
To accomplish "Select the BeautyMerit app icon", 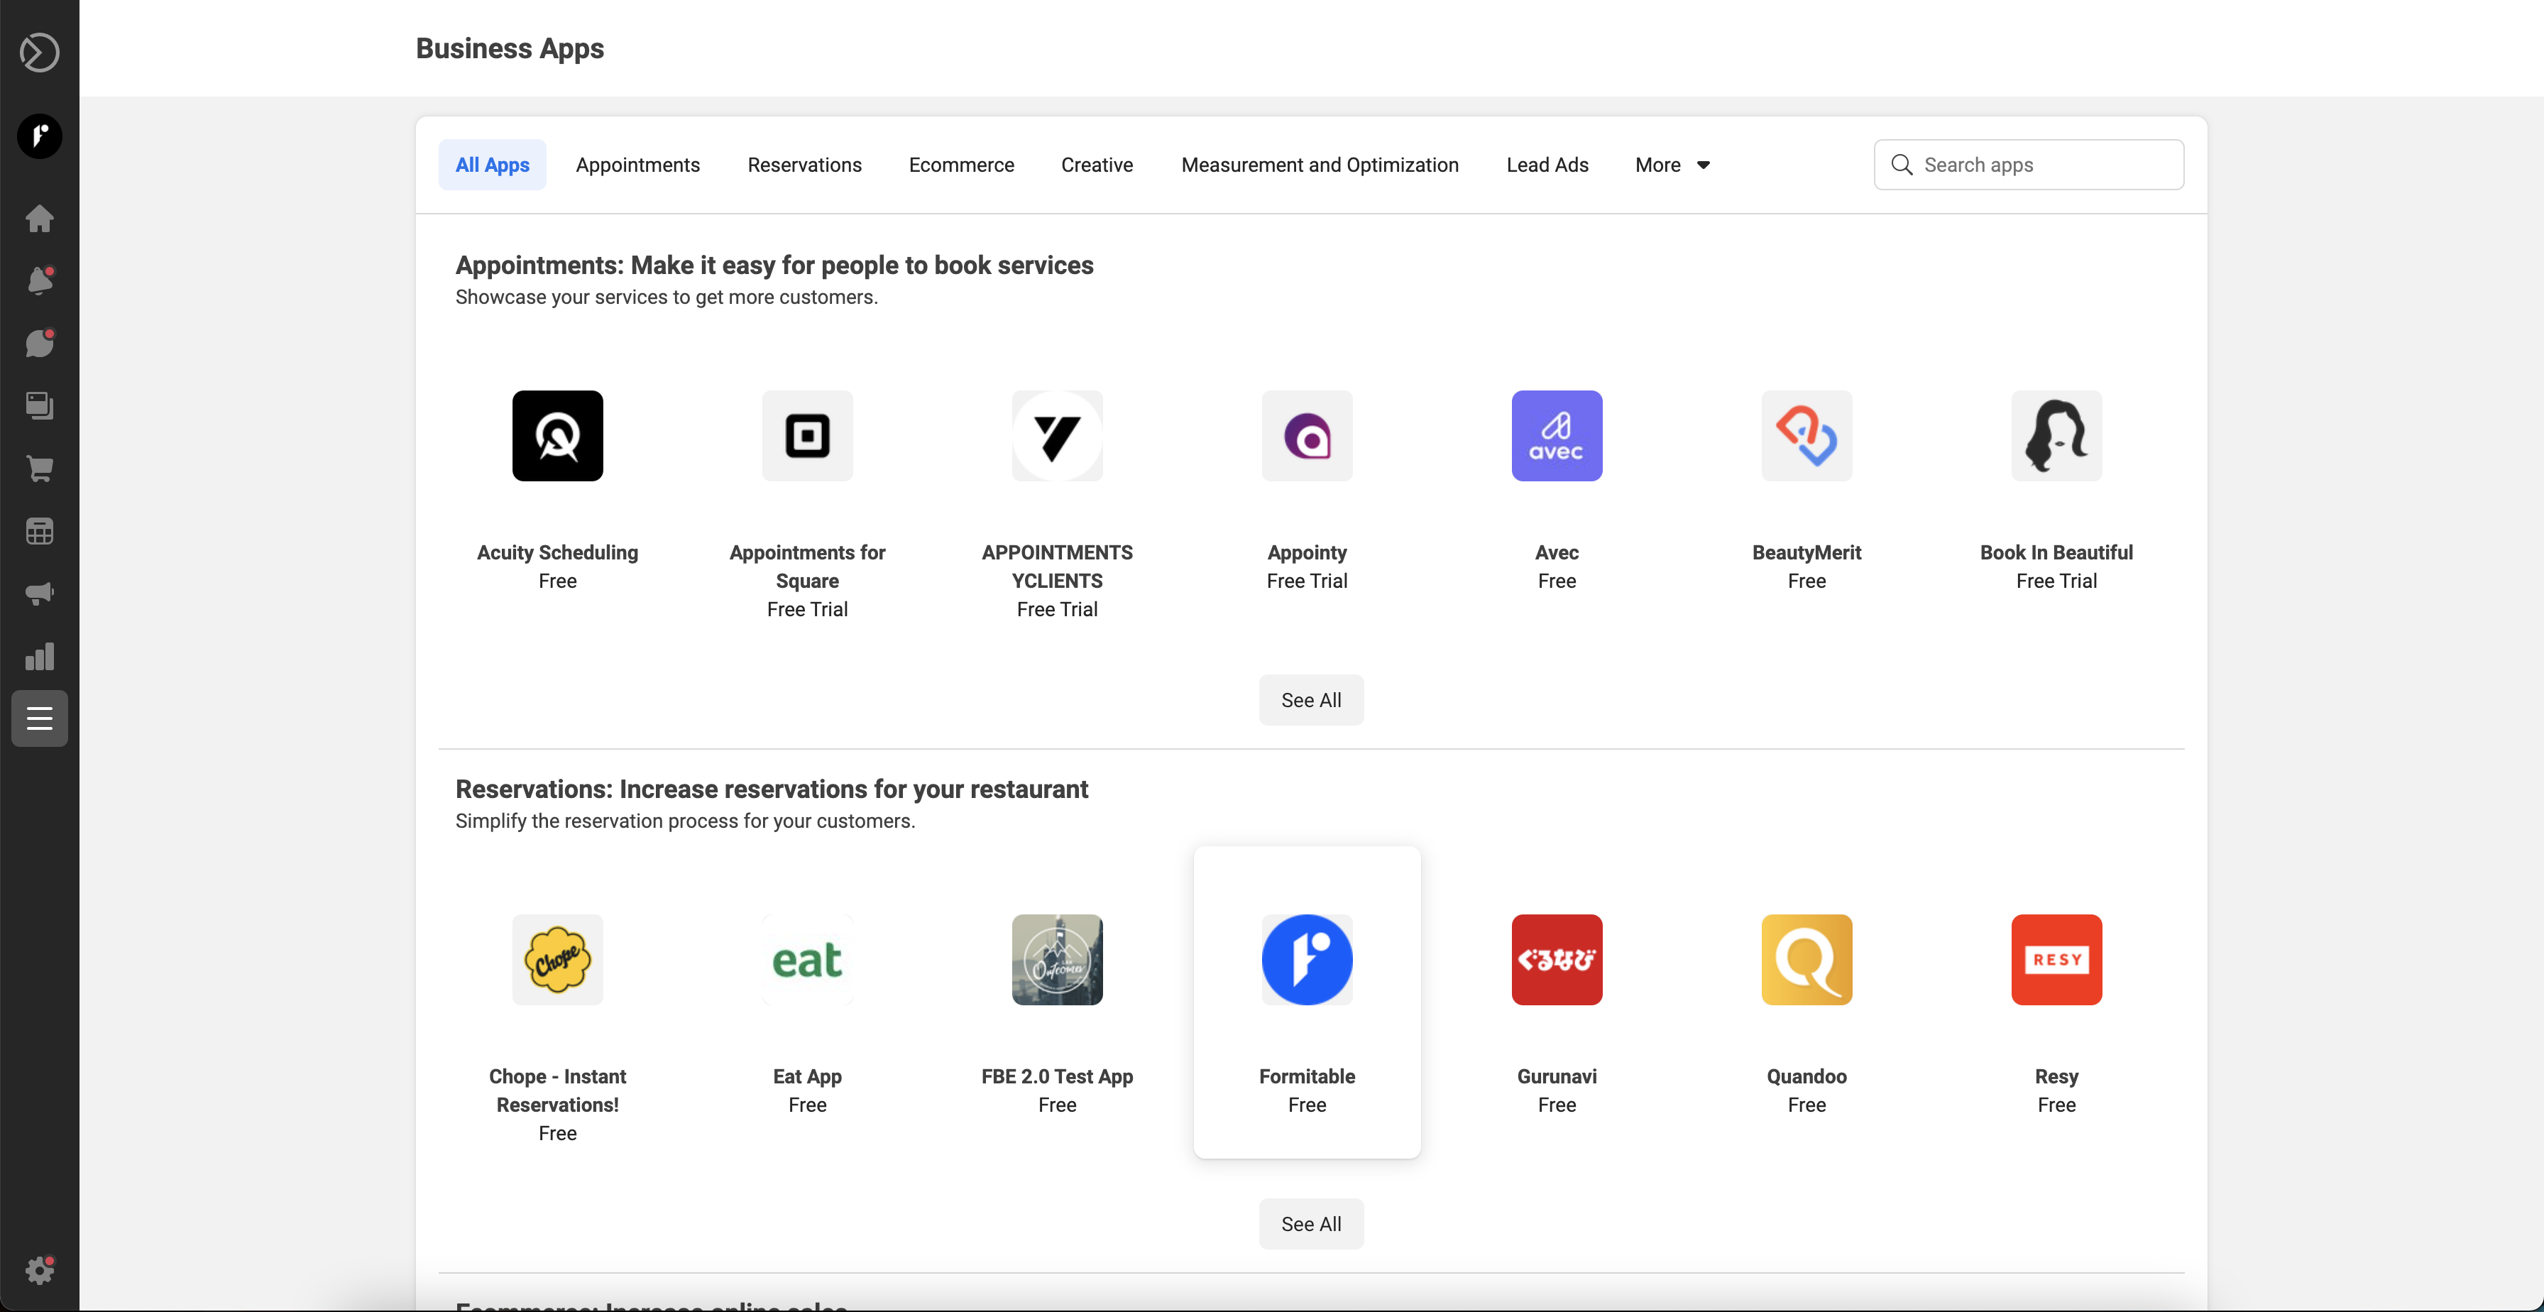I will 1806,436.
